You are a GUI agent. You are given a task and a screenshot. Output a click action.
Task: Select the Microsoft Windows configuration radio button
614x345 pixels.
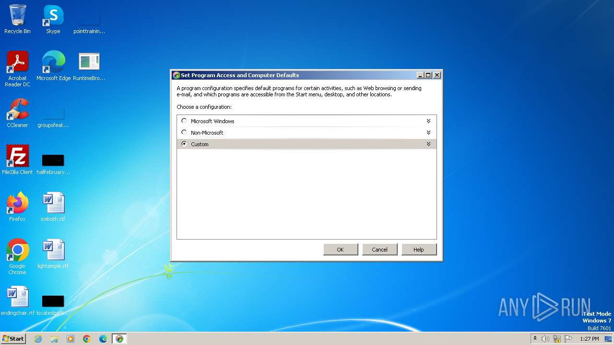[184, 121]
